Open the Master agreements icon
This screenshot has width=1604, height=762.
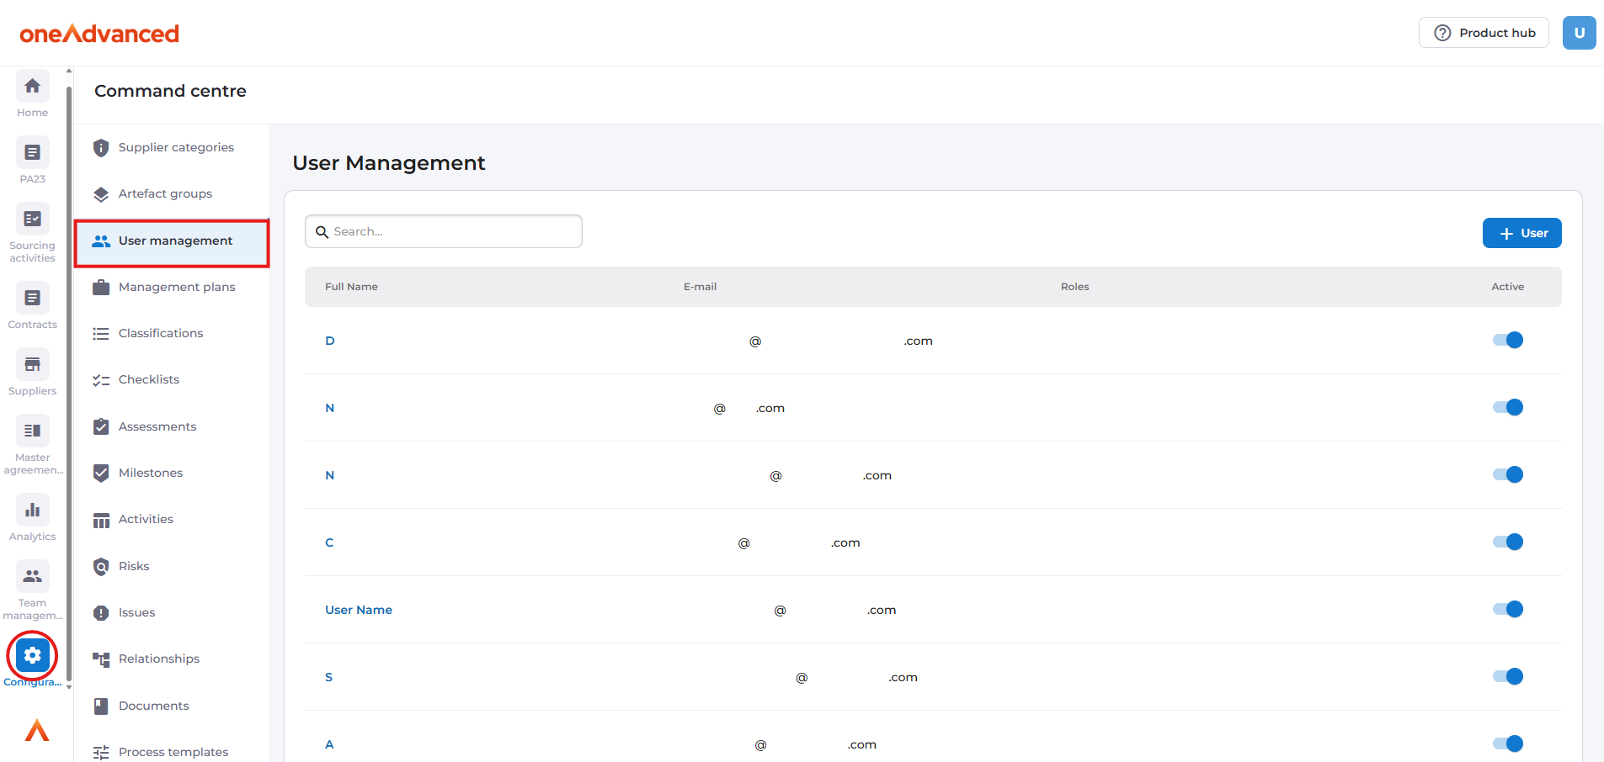coord(32,431)
